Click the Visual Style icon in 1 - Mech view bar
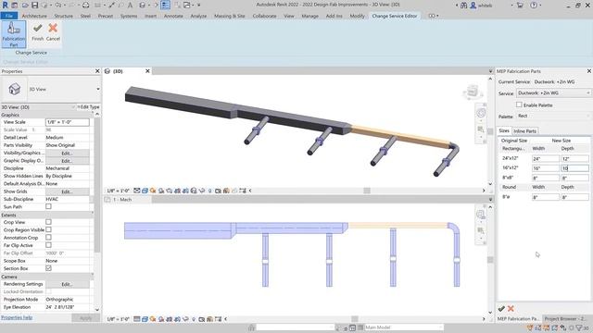This screenshot has width=593, height=333. [145, 319]
